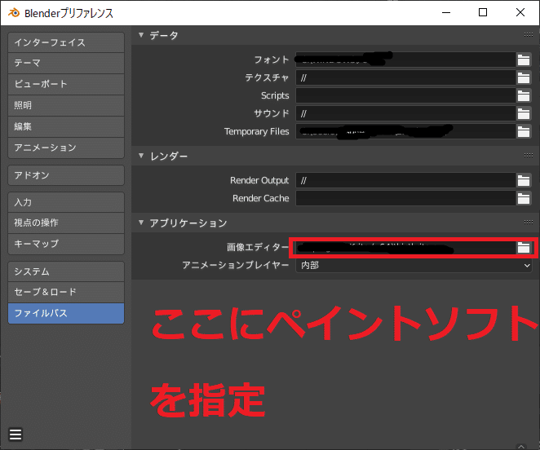Open the 入力 tab
540x450 pixels.
point(66,202)
